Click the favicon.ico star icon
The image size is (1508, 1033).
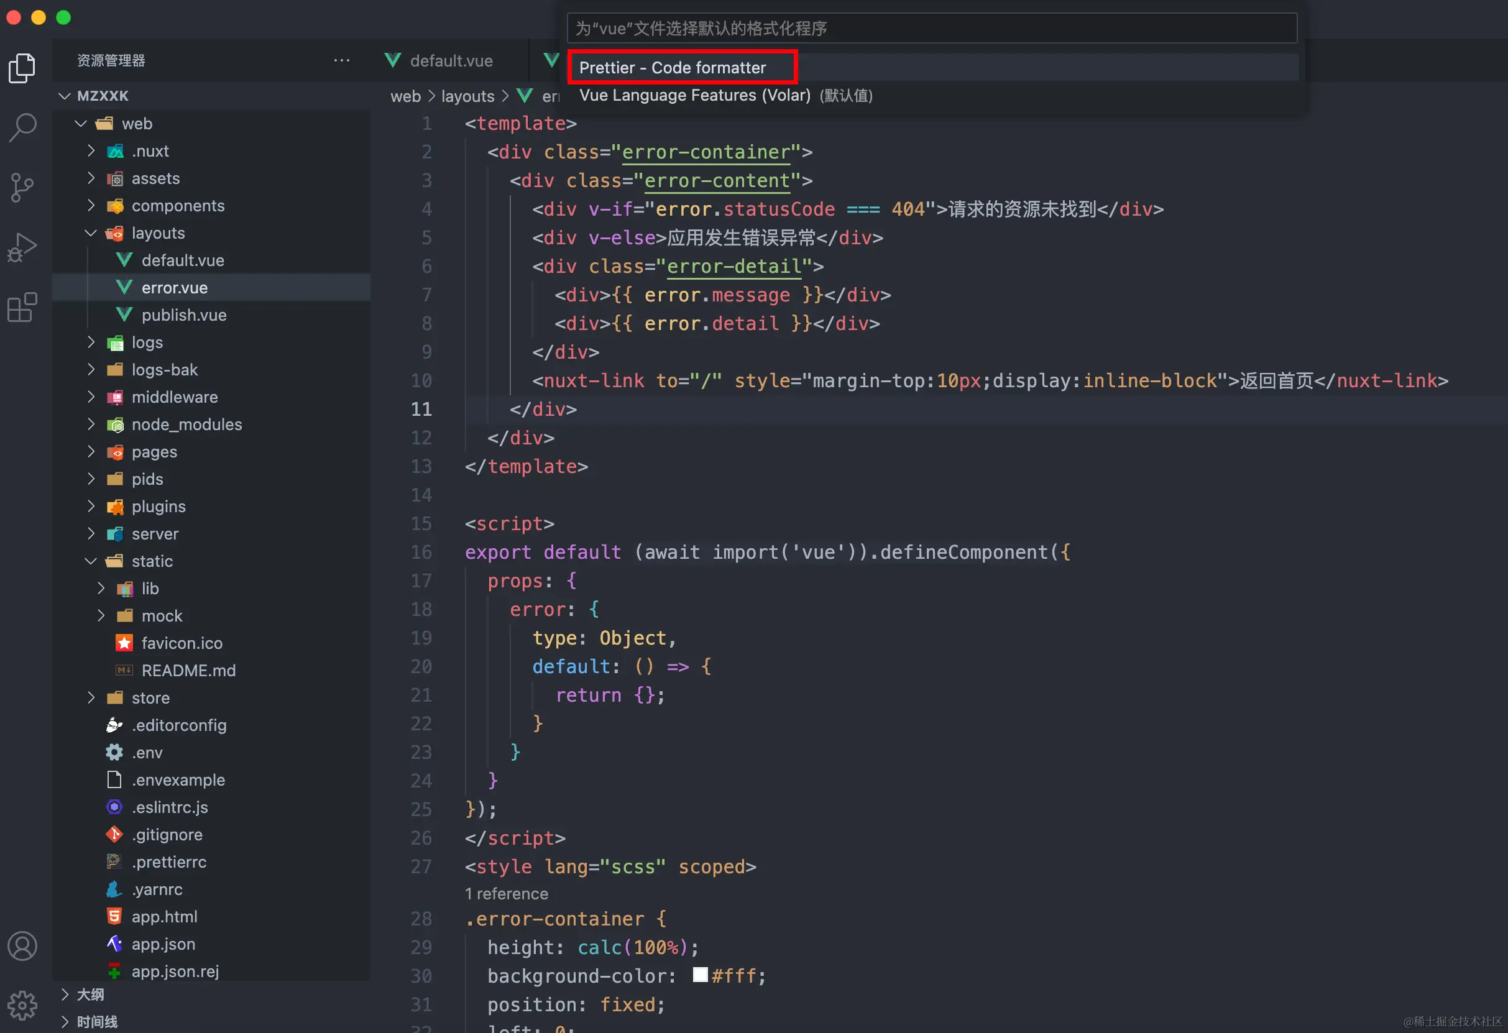(124, 643)
